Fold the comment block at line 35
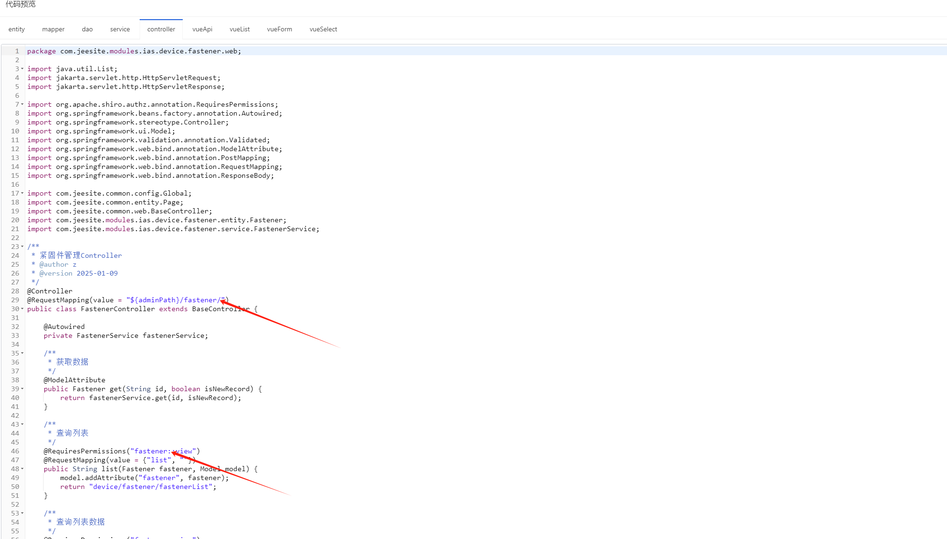The image size is (947, 539). pos(22,353)
